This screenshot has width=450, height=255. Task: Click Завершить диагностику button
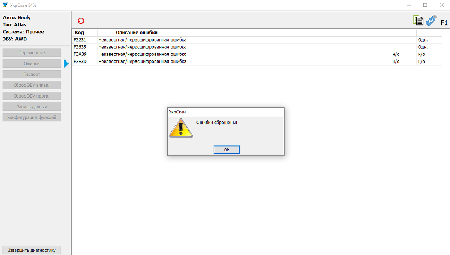(32, 250)
